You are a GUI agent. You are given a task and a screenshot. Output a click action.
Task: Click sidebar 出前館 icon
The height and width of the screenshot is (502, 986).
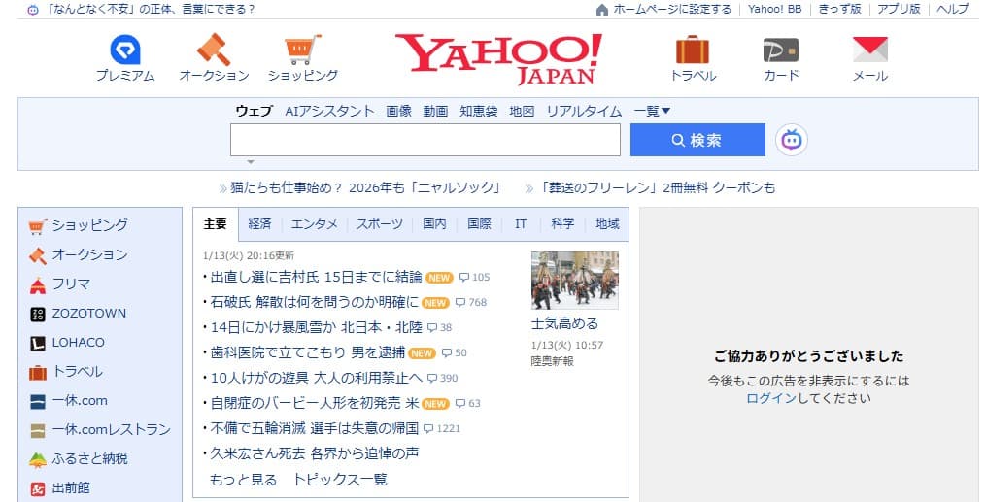(38, 488)
